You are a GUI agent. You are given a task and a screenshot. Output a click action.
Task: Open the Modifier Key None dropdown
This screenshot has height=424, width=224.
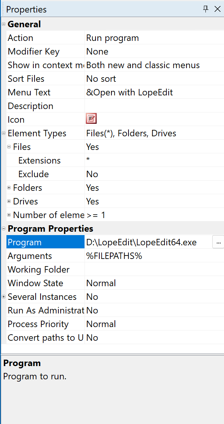click(x=154, y=51)
